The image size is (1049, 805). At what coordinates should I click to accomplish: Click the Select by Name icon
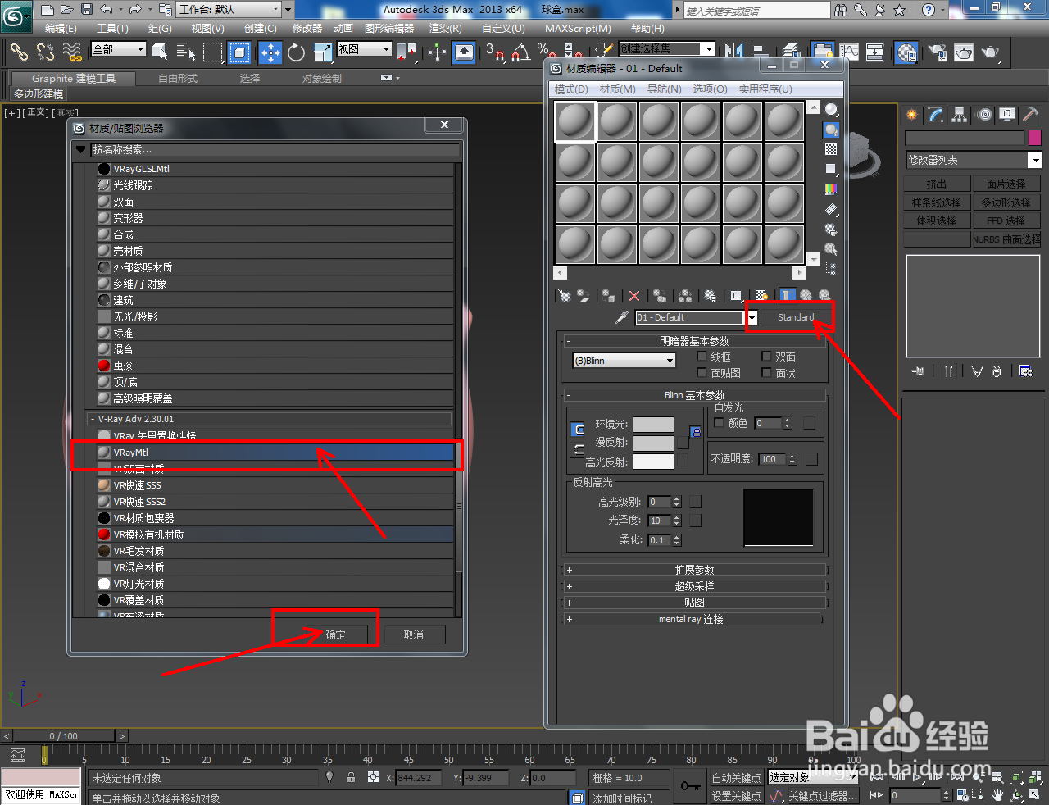click(x=185, y=52)
